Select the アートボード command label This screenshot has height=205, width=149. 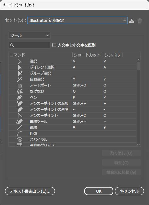pyautogui.click(x=40, y=85)
